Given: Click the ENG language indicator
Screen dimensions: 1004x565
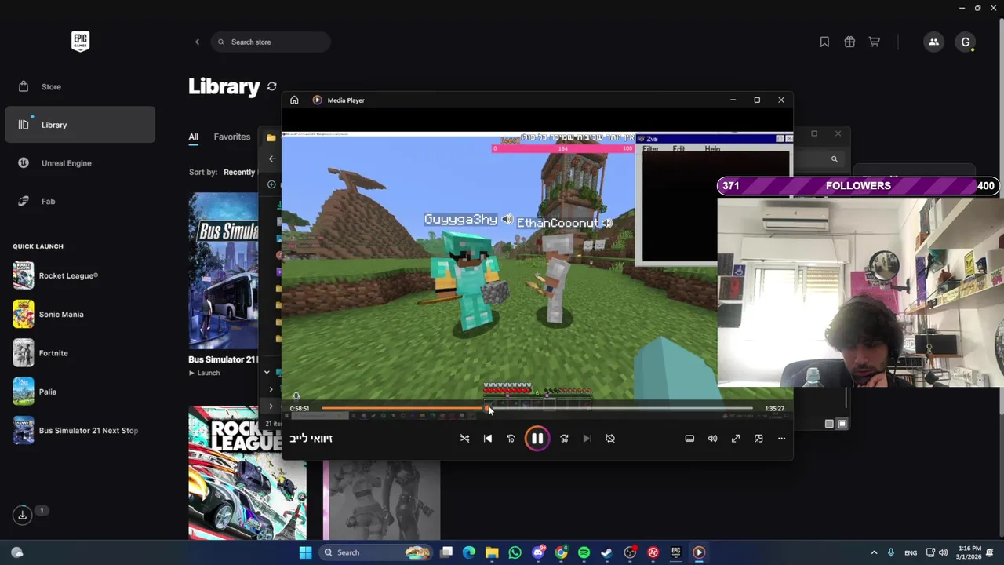Looking at the screenshot, I should click(x=911, y=552).
